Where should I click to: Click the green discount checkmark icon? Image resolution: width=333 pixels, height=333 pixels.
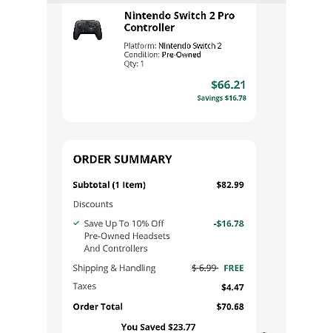pyautogui.click(x=76, y=223)
